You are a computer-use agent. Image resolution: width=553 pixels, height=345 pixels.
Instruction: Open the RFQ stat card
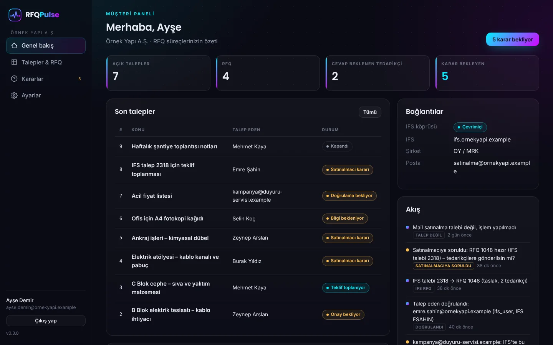268,73
